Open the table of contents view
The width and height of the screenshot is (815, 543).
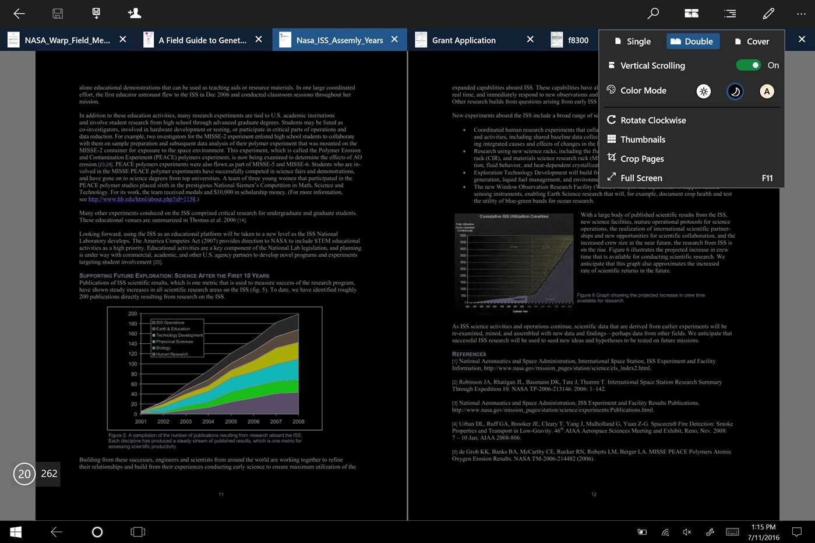[730, 13]
